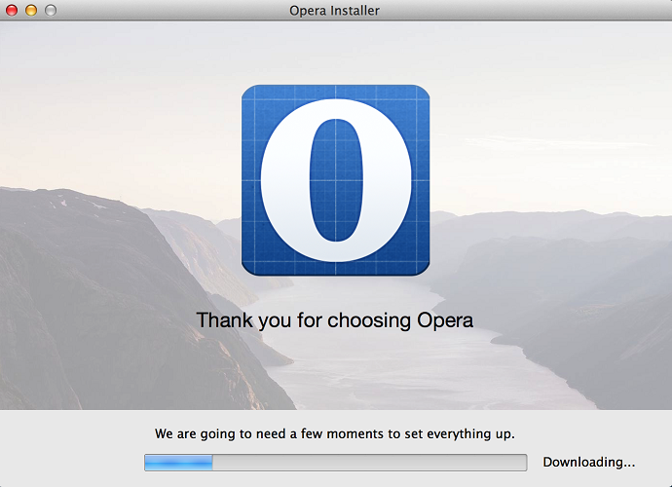
Task: Click the Opera logo icon
Action: click(x=335, y=180)
